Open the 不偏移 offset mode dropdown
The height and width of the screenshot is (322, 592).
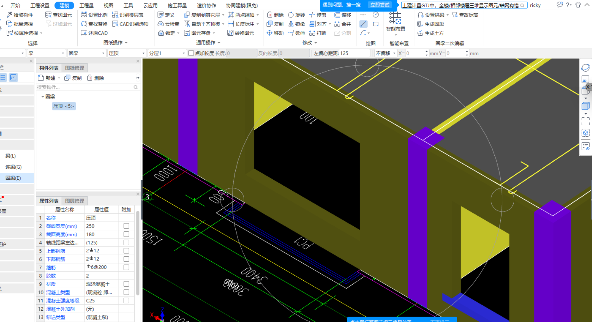click(x=385, y=53)
